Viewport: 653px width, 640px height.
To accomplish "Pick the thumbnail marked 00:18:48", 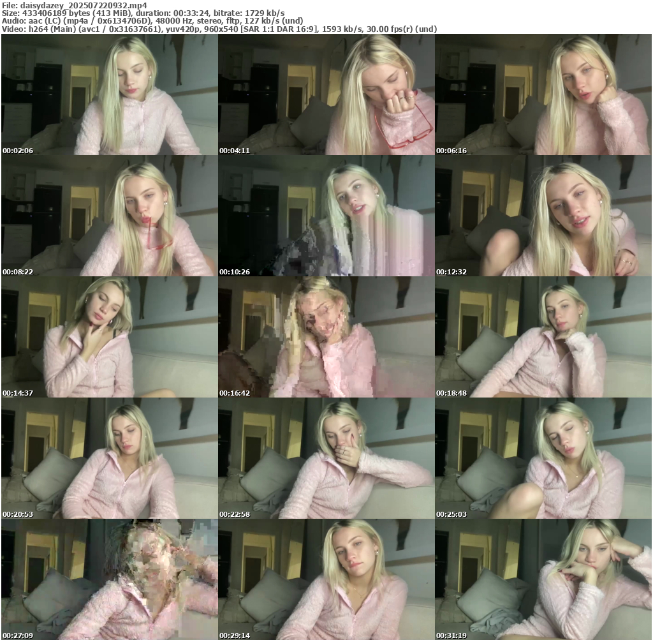I will pyautogui.click(x=543, y=337).
